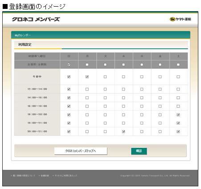
Task: Check 16:00~18:00 checkbox for 月
Action: click(x=87, y=106)
